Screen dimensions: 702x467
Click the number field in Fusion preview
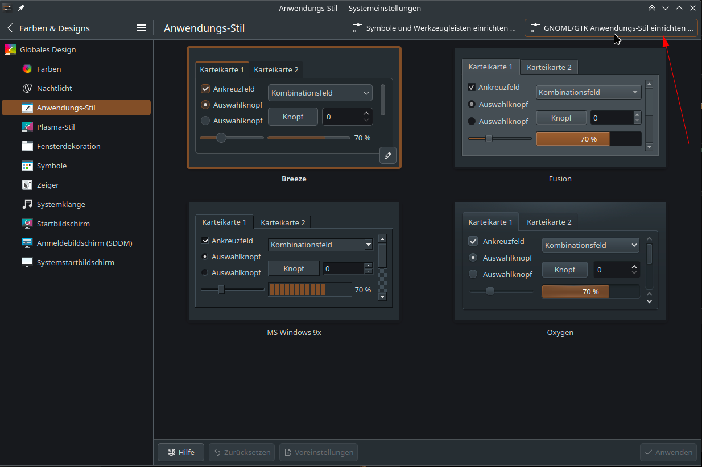coord(612,118)
